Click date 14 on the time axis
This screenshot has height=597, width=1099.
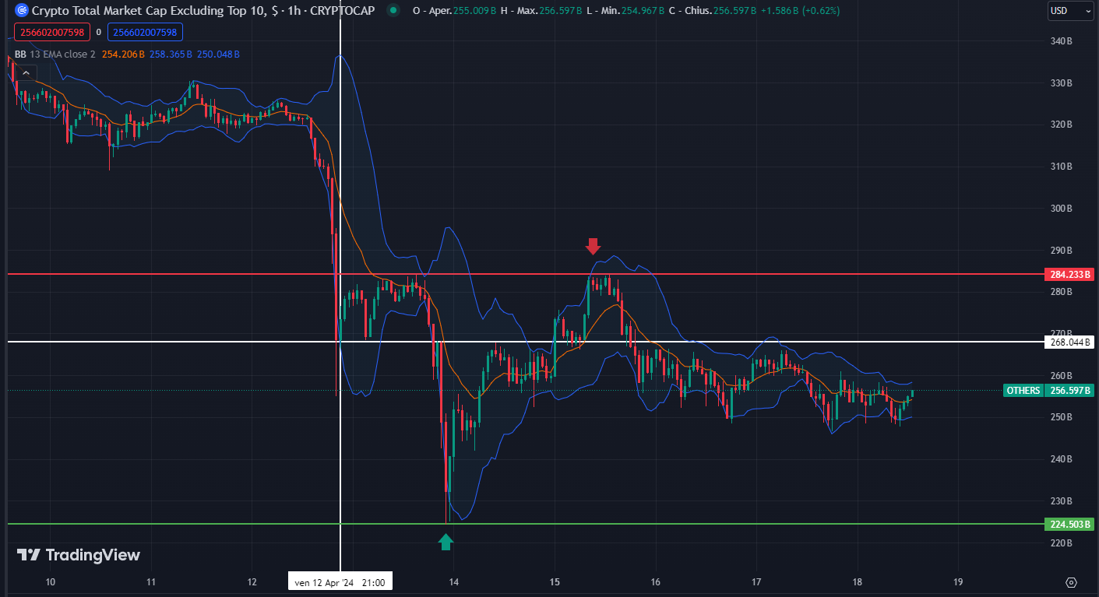pyautogui.click(x=454, y=582)
